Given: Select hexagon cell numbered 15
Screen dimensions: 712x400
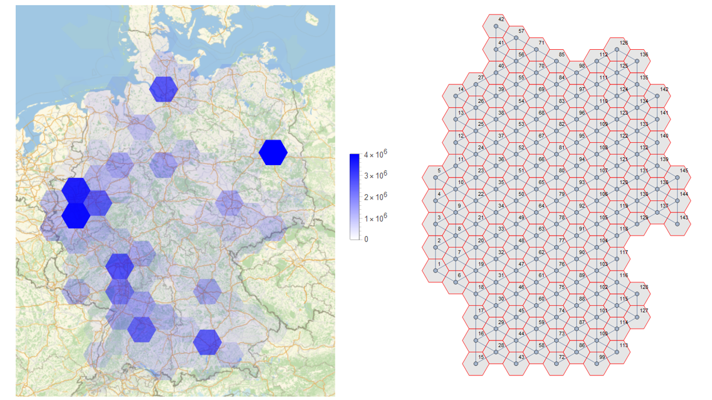Looking at the screenshot, I should pyautogui.click(x=476, y=364).
